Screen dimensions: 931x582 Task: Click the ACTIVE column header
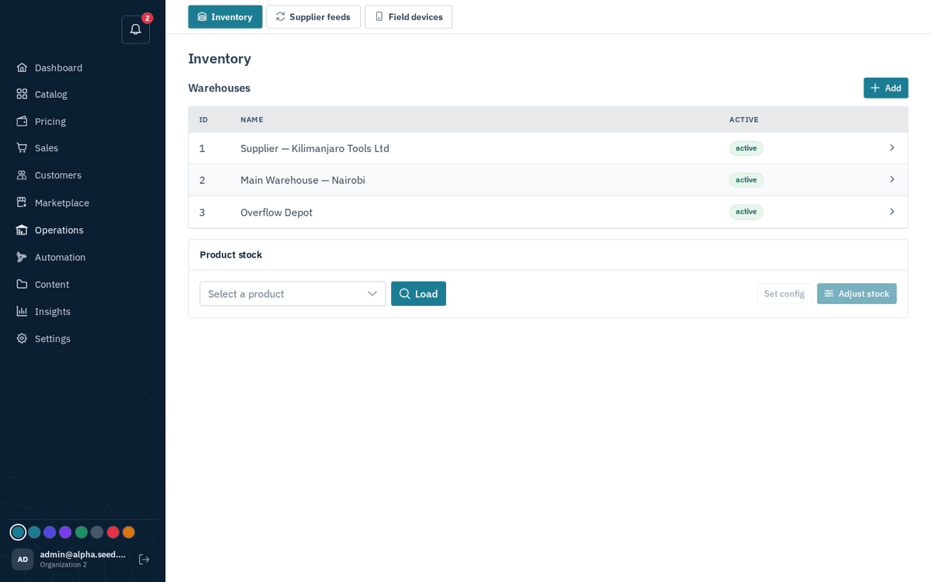[x=744, y=120]
